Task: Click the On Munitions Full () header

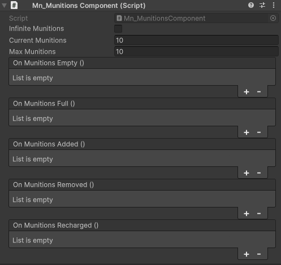Action: tap(142, 104)
